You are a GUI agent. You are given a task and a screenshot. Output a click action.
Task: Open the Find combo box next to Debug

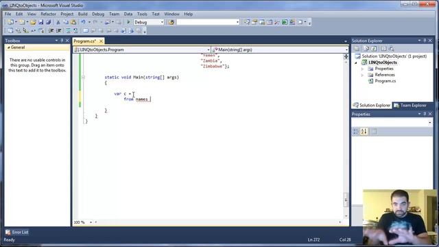coord(237,22)
